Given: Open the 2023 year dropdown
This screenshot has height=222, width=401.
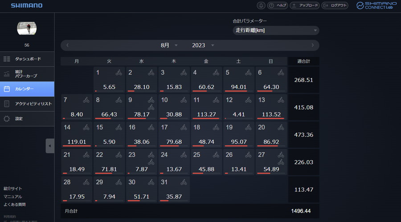Looking at the screenshot, I should point(203,45).
